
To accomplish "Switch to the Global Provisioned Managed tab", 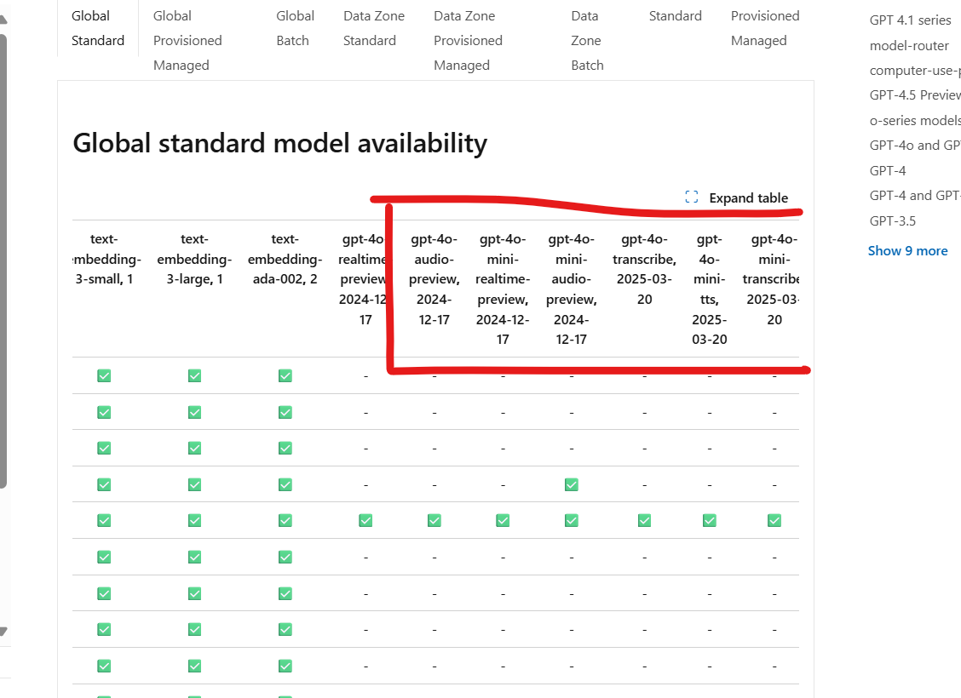I will 187,40.
